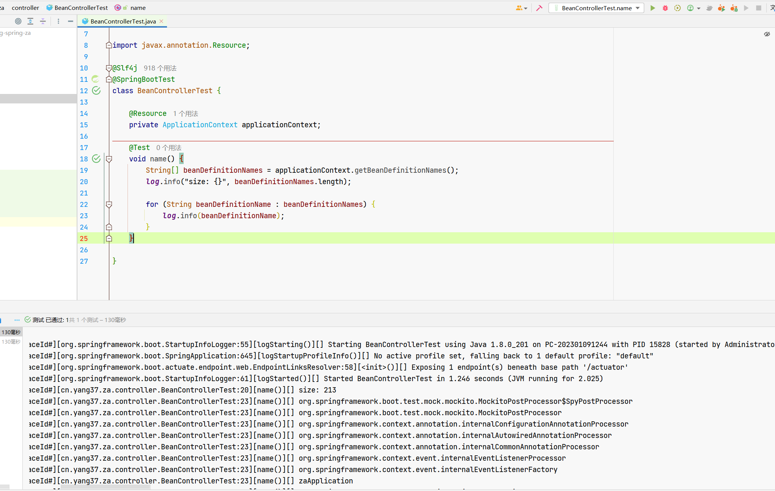Viewport: 775px width, 491px height.
Task: Toggle fold marker at line 11
Action: [x=109, y=80]
